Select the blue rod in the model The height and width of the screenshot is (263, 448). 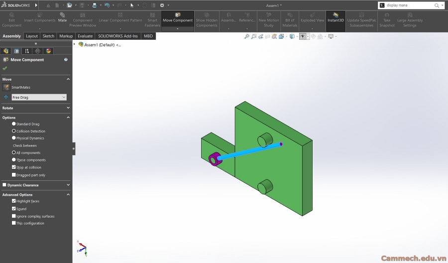point(249,151)
